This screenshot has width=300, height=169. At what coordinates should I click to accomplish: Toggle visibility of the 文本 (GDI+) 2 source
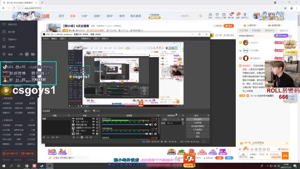93,122
